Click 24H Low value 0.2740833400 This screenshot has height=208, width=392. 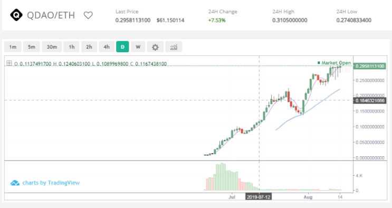tap(354, 20)
